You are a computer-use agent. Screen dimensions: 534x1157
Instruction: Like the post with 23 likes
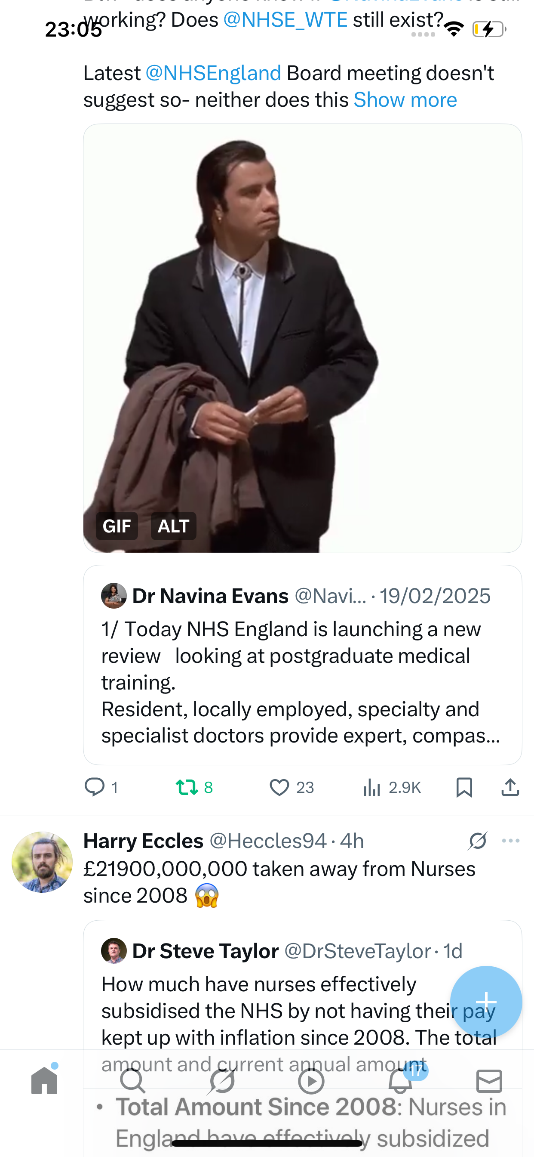(292, 787)
